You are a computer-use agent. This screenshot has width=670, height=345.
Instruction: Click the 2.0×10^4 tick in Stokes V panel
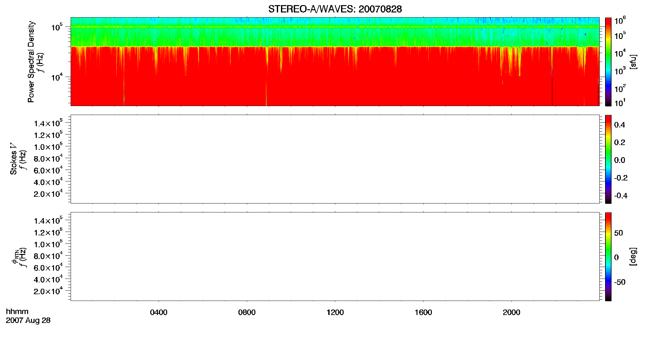(x=48, y=193)
